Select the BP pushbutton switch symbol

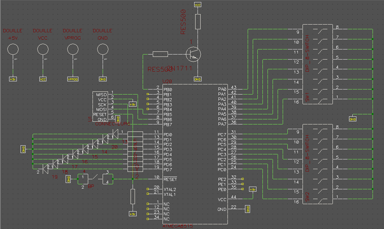[95, 179]
